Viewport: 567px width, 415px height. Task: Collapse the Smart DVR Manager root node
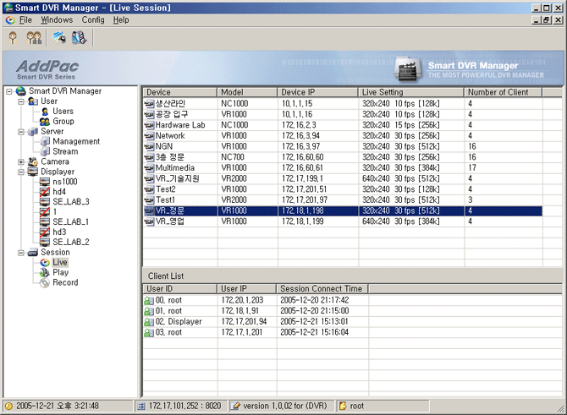coord(9,91)
